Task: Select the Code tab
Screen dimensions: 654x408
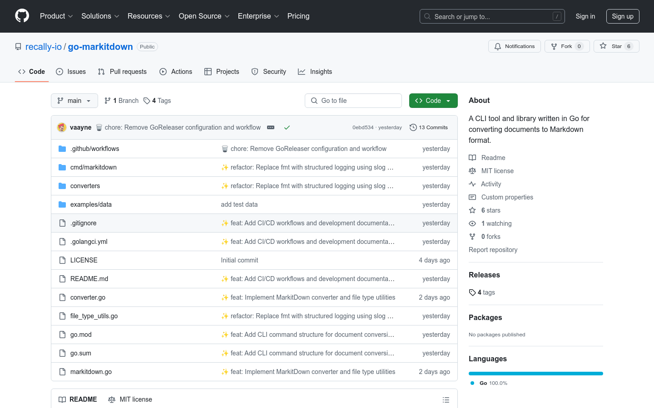Action: pyautogui.click(x=32, y=72)
